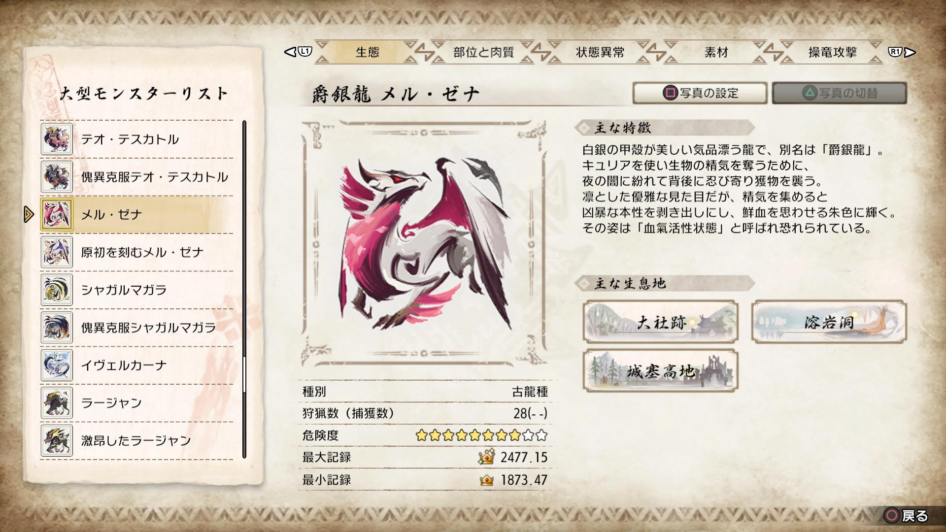Go to previous tab with L1 arrow
Screen dimensions: 946x532
(x=298, y=52)
